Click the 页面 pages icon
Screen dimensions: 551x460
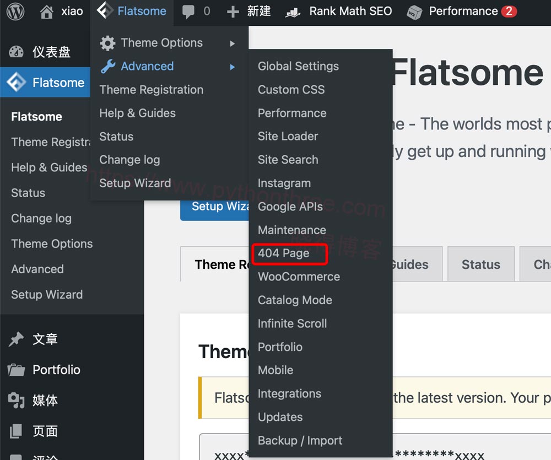pos(15,431)
